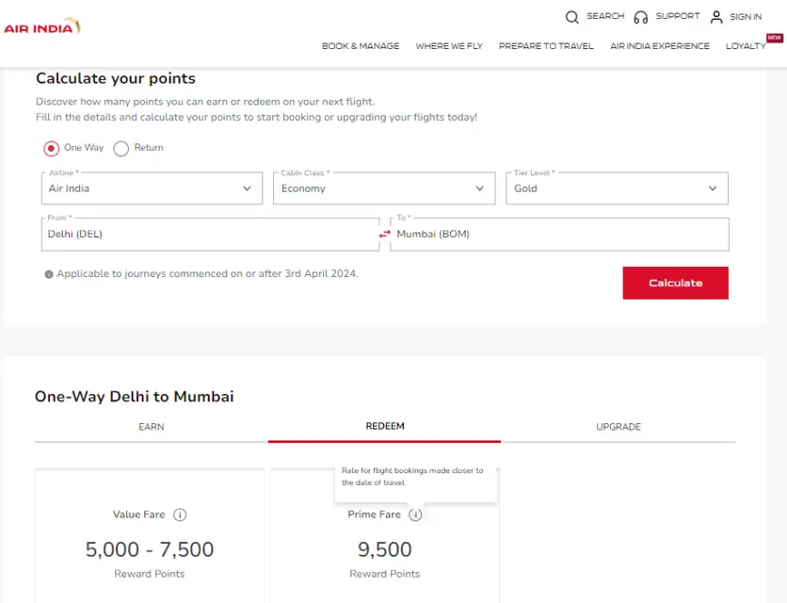Click the search magnifier icon
Image resolution: width=787 pixels, height=603 pixels.
(x=572, y=17)
